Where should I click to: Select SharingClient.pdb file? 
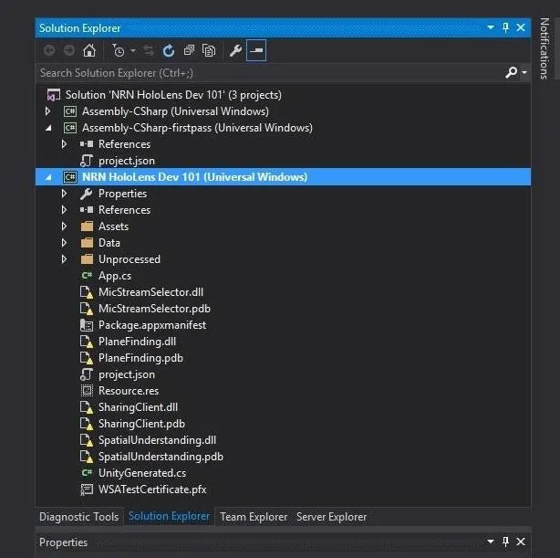coord(141,424)
